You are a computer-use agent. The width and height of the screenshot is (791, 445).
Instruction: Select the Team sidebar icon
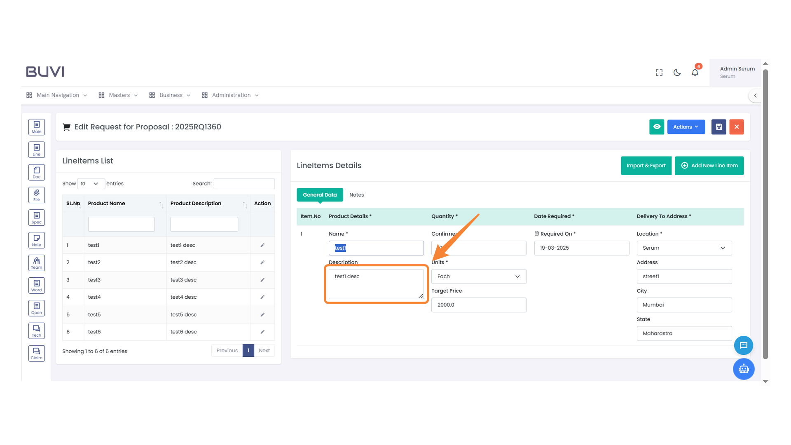(x=36, y=262)
